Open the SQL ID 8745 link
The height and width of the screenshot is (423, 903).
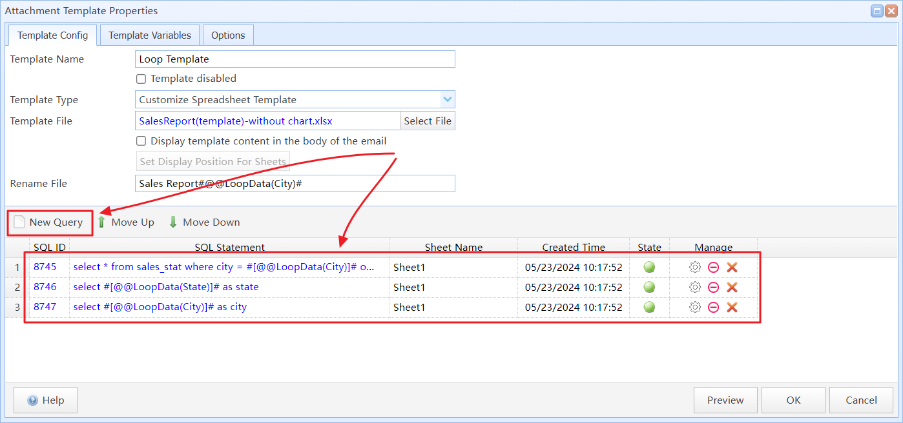click(x=45, y=268)
